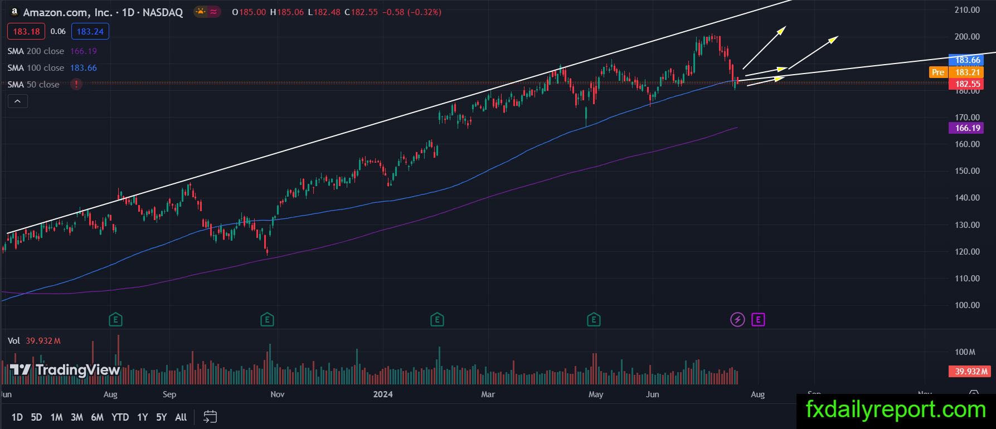Click the 210.00 price axis value

coord(967,9)
